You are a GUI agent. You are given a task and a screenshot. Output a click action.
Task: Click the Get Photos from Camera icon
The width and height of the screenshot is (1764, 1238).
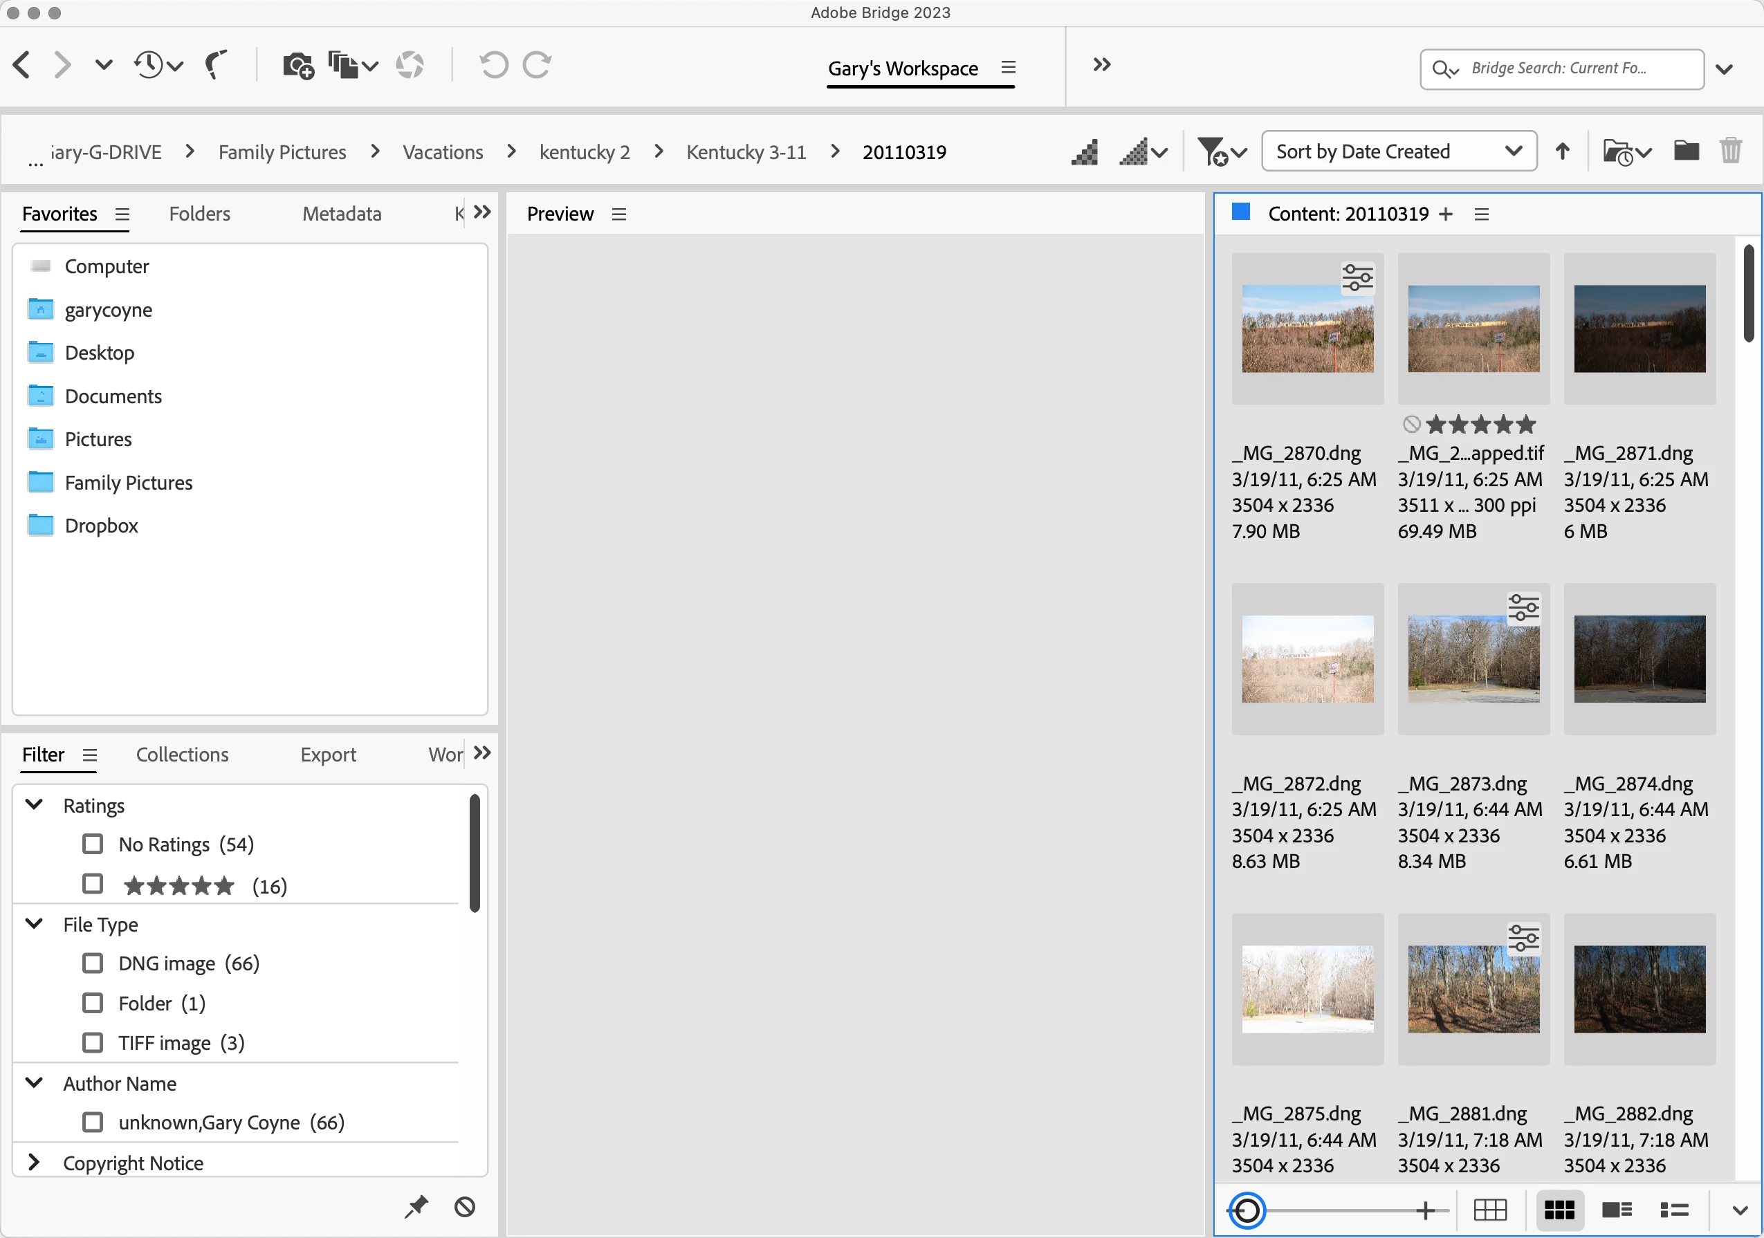(298, 66)
